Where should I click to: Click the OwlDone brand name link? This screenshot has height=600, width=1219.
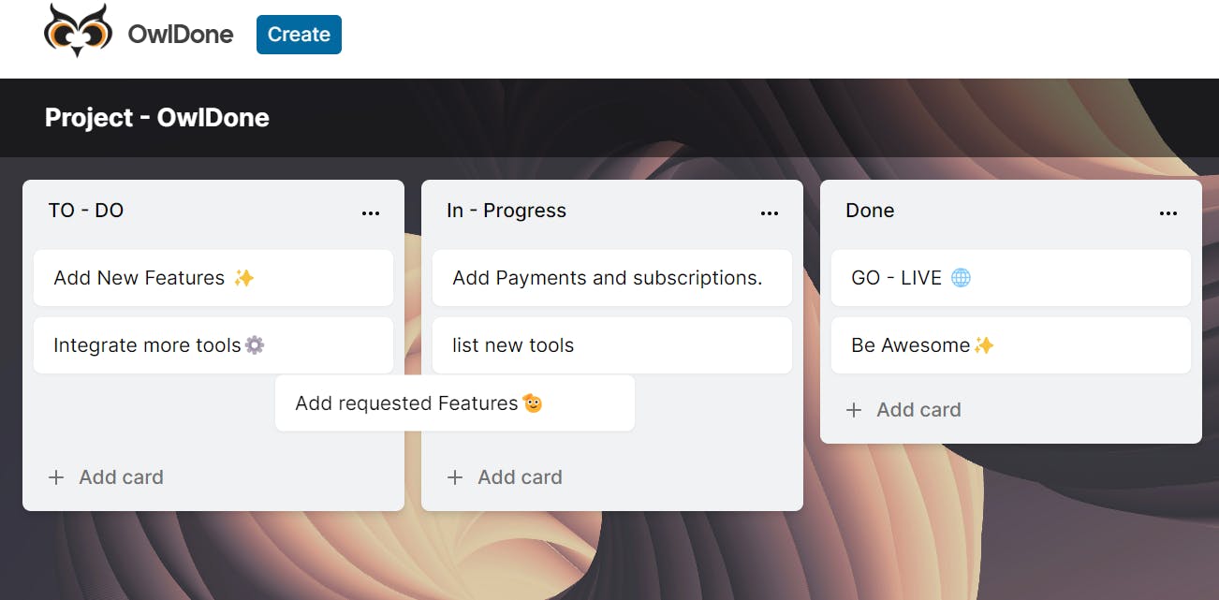click(x=182, y=35)
